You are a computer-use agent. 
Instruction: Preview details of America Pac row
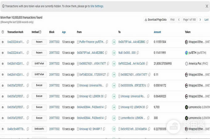click(3, 64)
